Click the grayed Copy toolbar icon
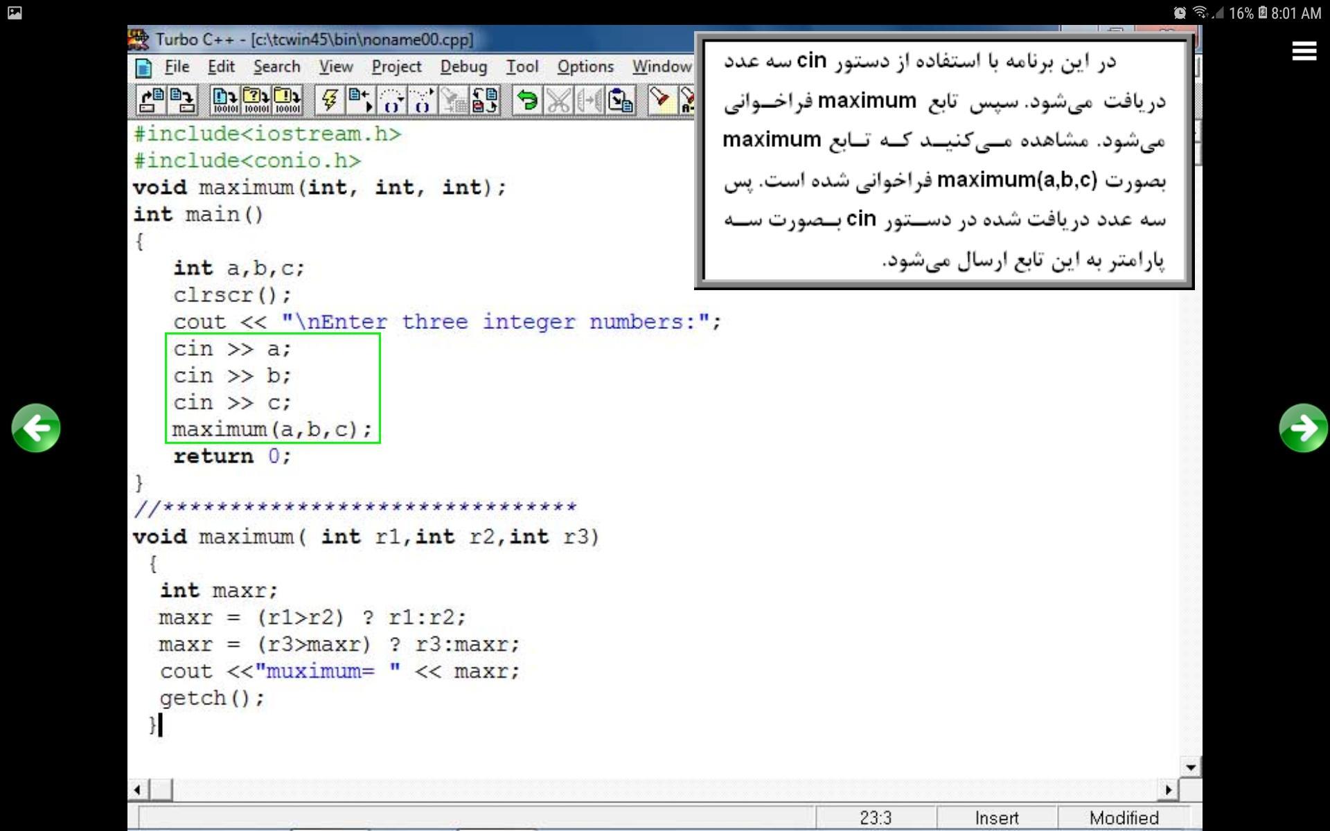 (589, 100)
